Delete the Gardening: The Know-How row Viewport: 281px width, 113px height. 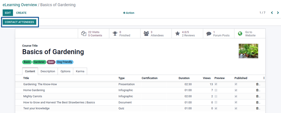tap(257, 84)
